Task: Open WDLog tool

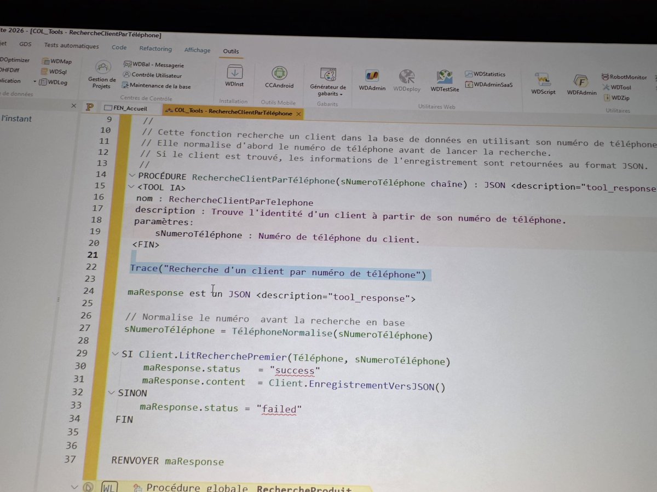Action: (x=53, y=82)
